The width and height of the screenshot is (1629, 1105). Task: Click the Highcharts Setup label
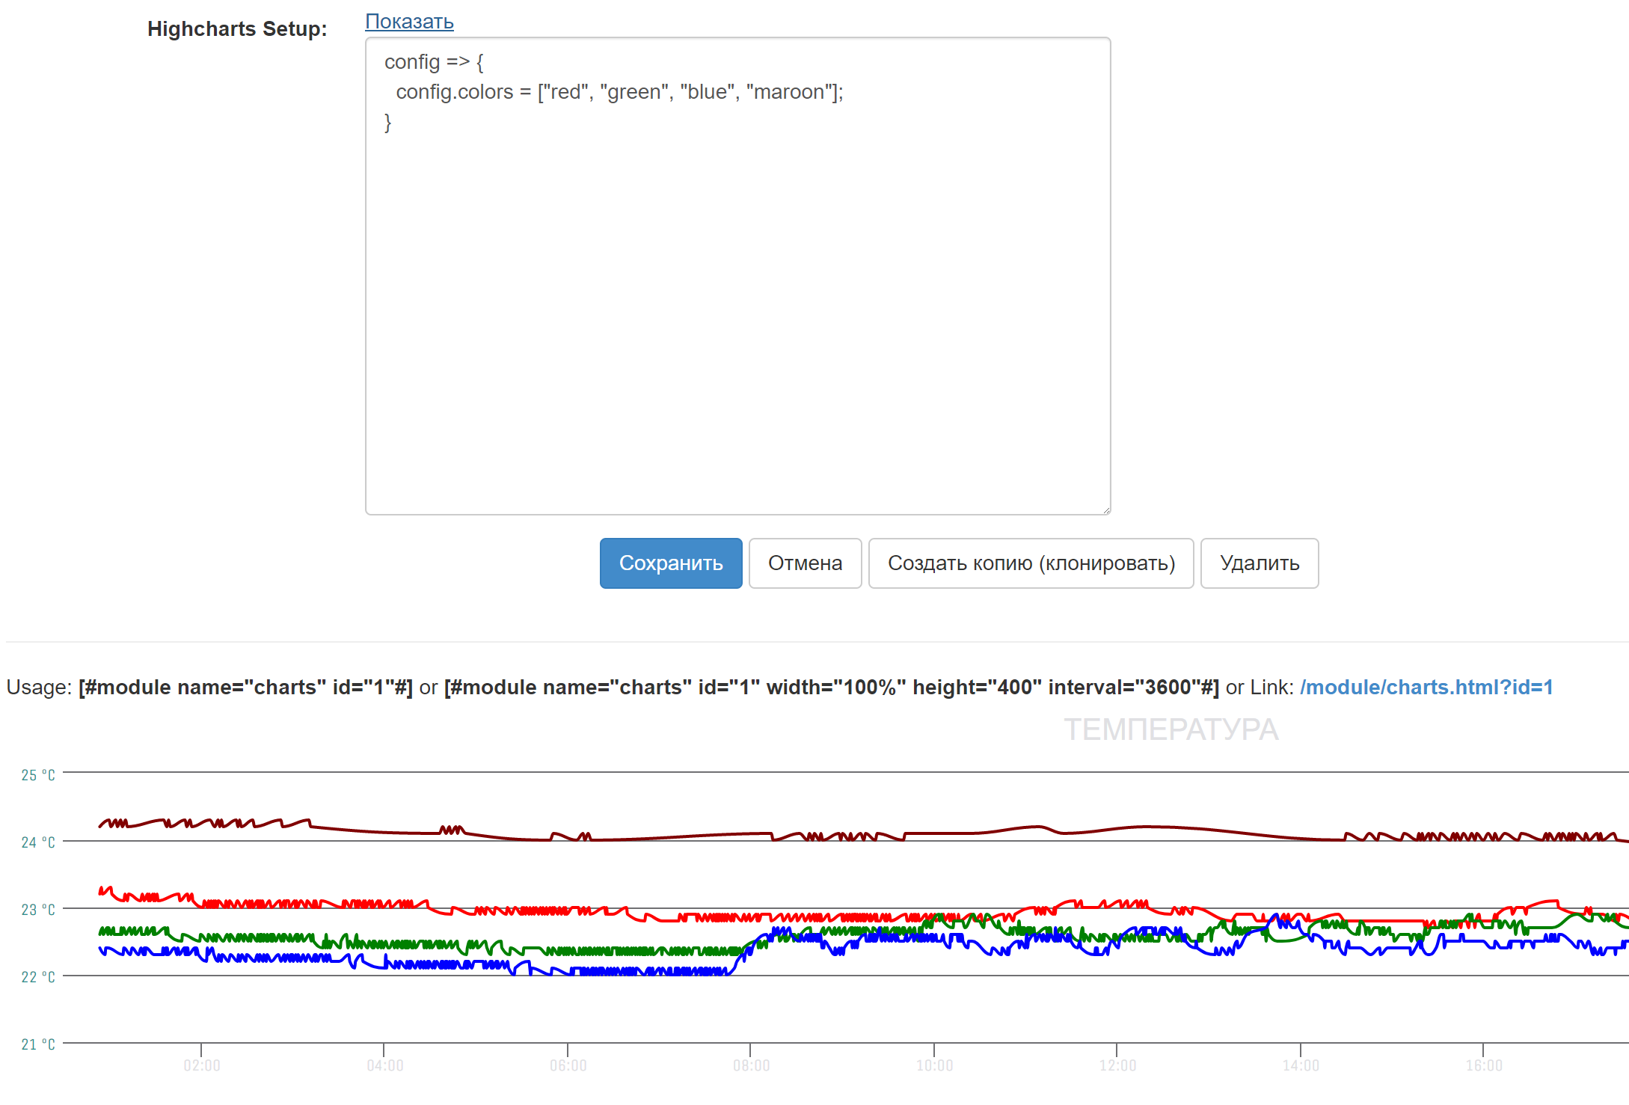point(237,29)
